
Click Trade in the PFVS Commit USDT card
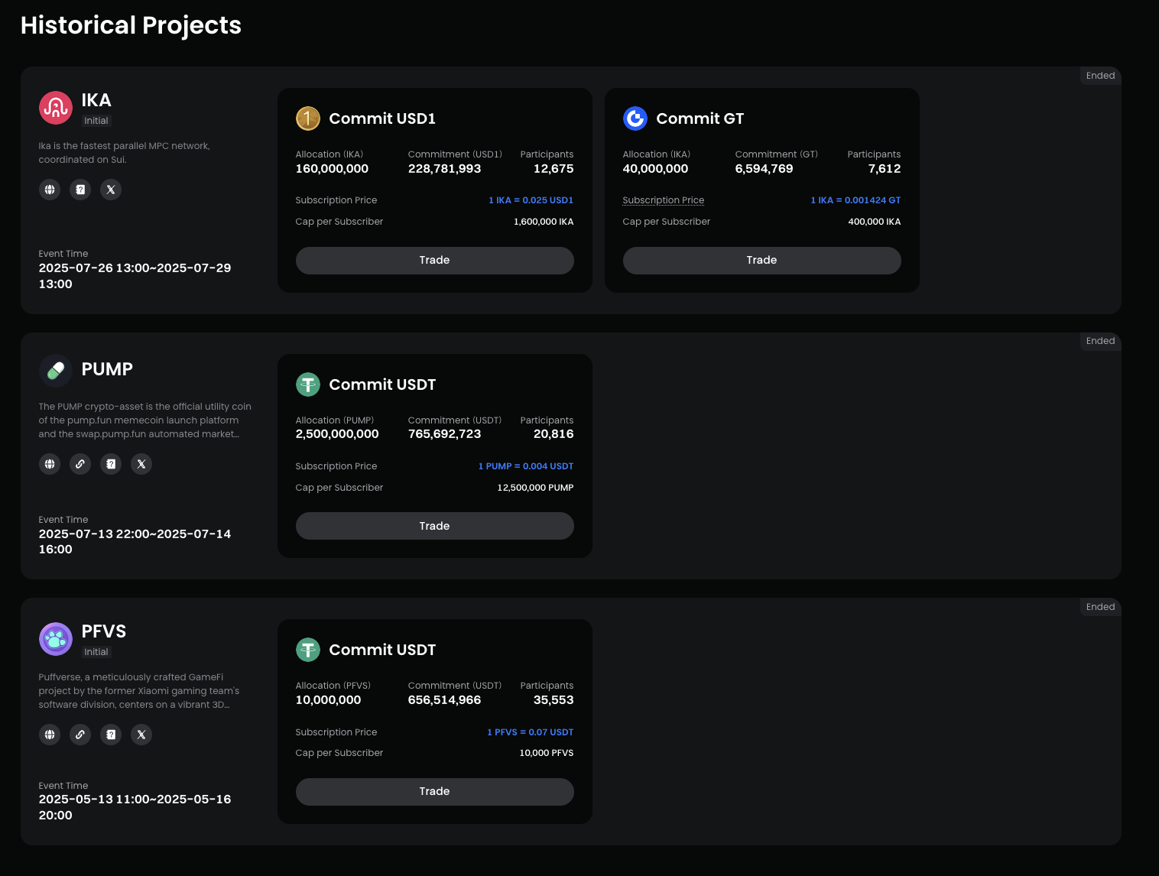click(x=435, y=792)
